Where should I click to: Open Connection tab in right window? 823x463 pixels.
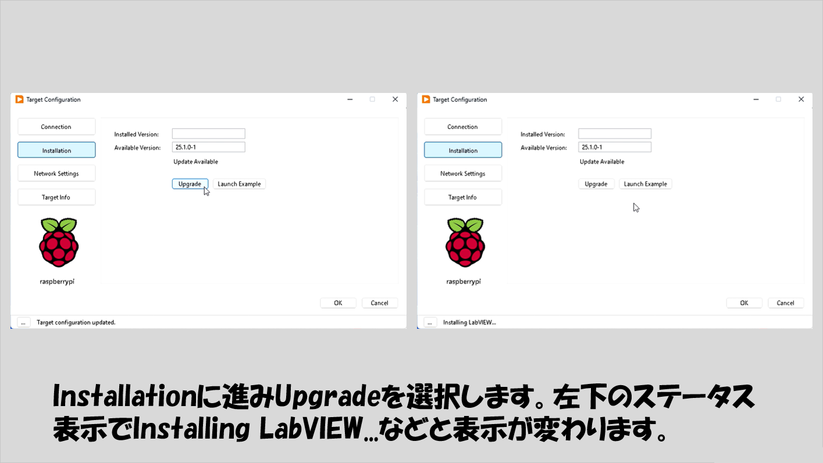[x=463, y=127]
